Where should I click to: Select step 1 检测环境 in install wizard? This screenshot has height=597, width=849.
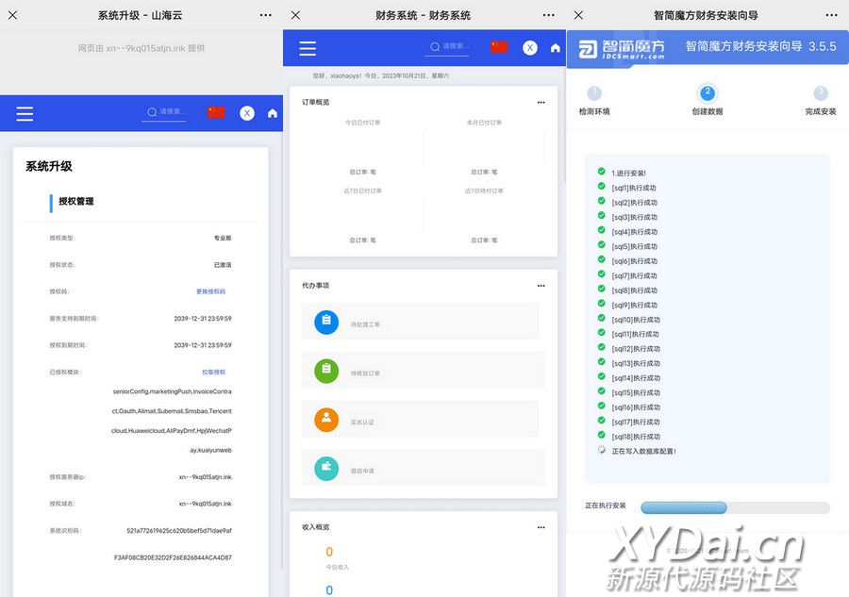point(594,93)
